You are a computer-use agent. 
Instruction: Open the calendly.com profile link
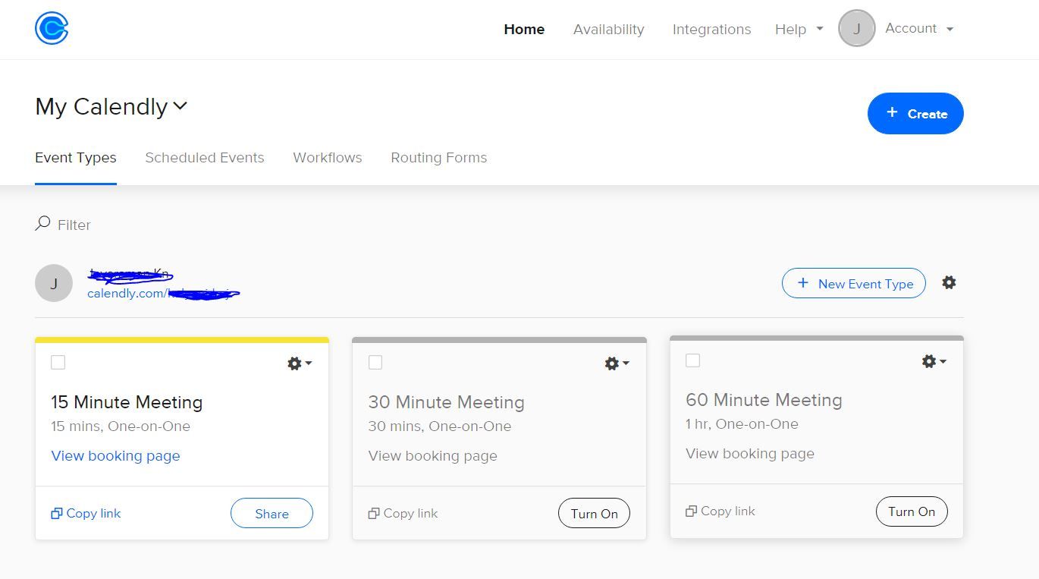point(163,293)
